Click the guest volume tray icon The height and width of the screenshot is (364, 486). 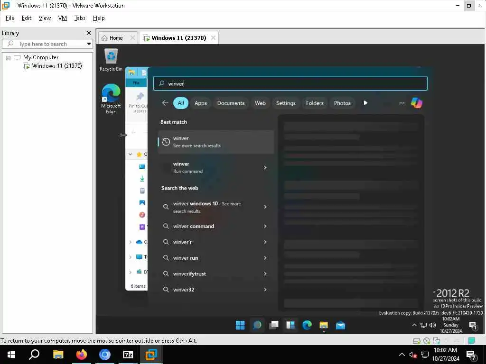coord(432,325)
